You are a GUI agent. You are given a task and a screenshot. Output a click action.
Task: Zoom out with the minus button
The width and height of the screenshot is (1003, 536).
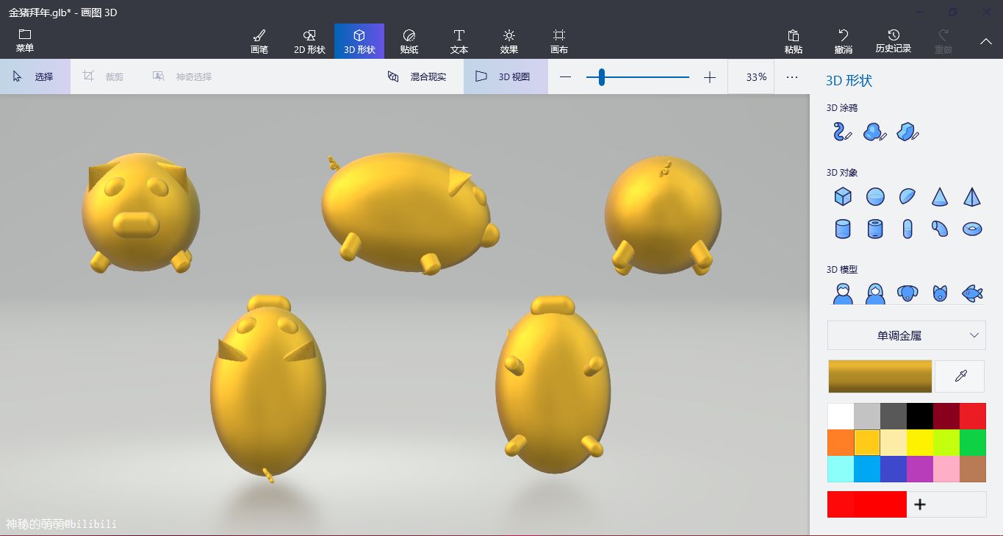point(565,77)
